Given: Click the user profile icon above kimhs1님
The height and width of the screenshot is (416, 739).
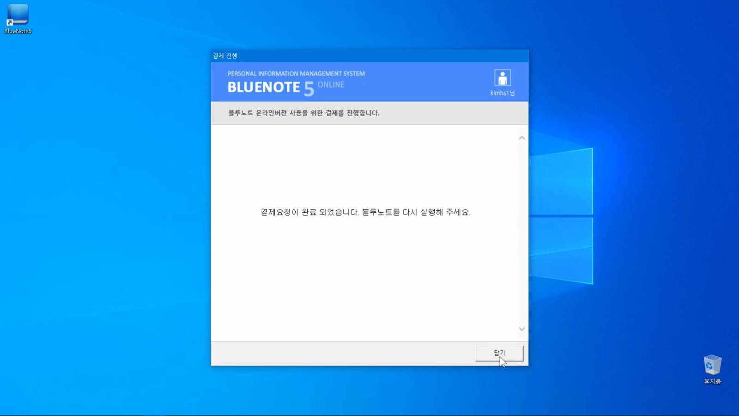Looking at the screenshot, I should pos(503,78).
